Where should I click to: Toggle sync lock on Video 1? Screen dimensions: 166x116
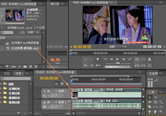pos(48,91)
